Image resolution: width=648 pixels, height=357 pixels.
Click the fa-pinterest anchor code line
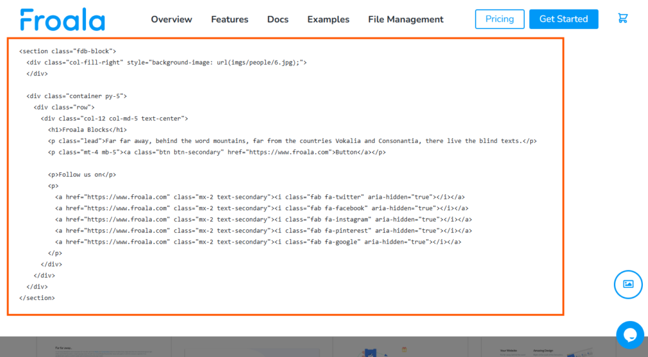264,230
